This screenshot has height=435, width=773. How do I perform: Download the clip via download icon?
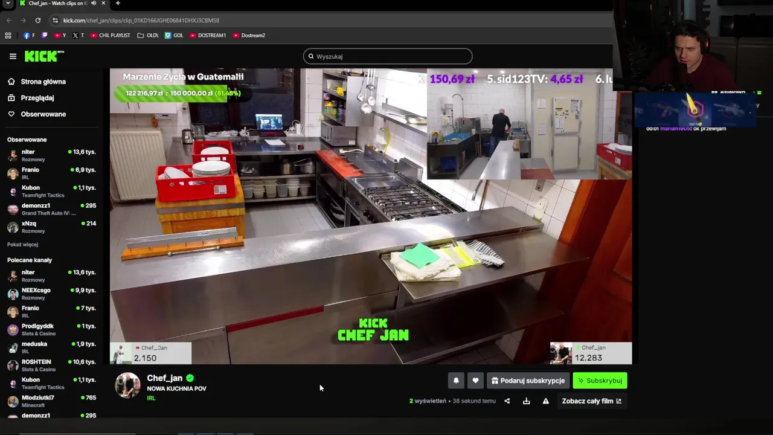[527, 401]
